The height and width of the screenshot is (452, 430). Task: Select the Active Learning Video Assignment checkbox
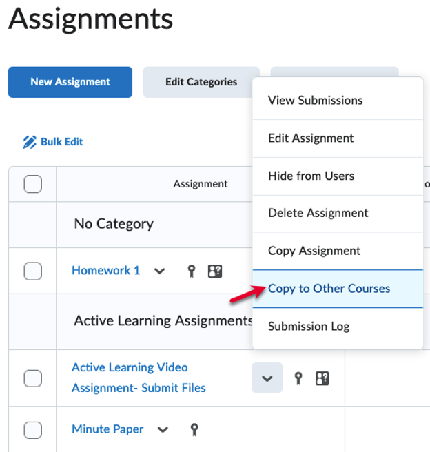coord(32,378)
